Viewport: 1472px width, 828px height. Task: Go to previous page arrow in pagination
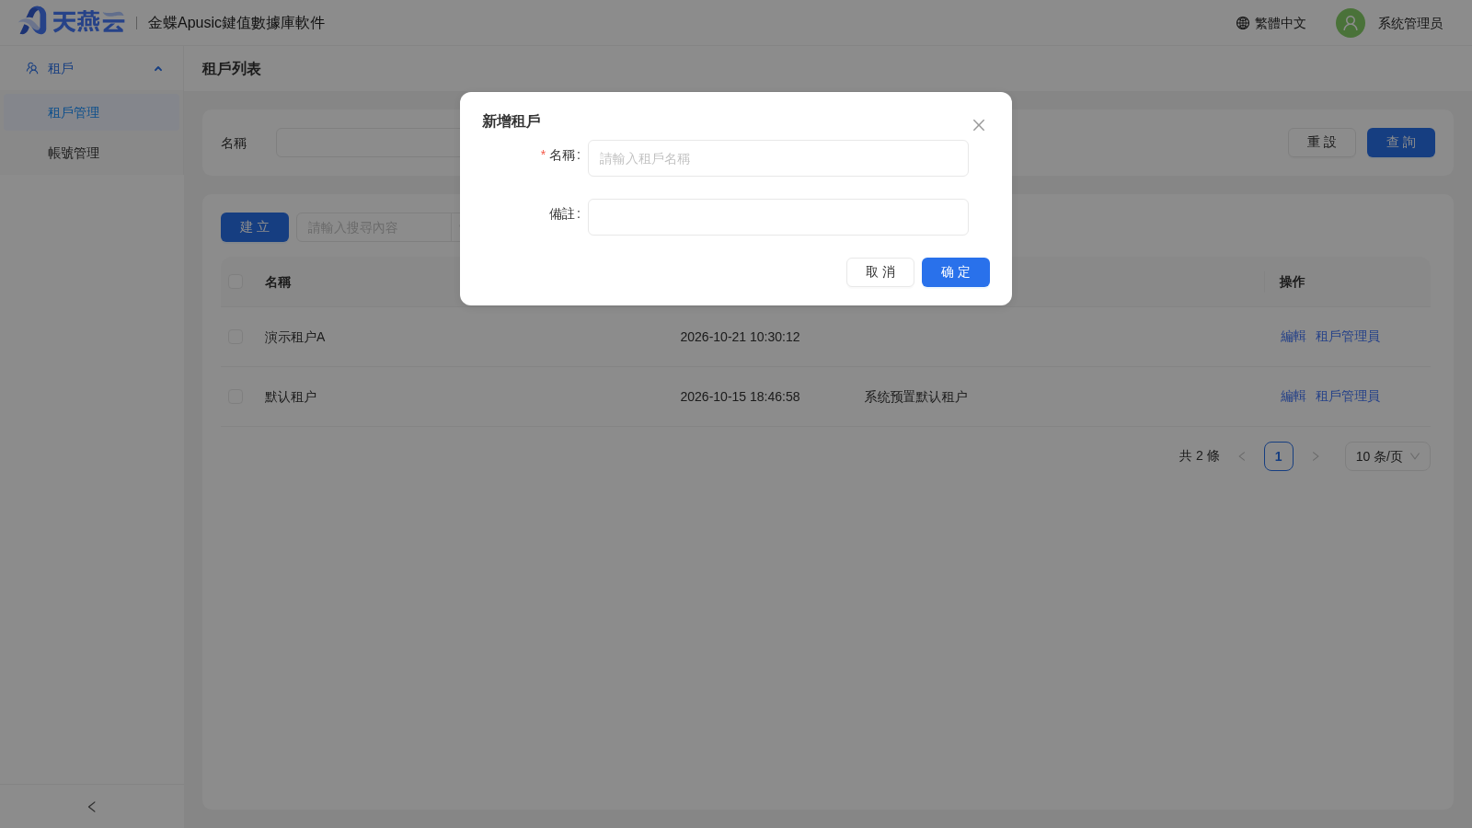click(x=1242, y=456)
